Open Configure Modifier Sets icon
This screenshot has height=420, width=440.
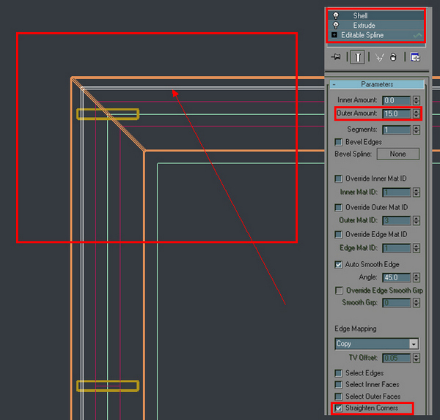[415, 57]
